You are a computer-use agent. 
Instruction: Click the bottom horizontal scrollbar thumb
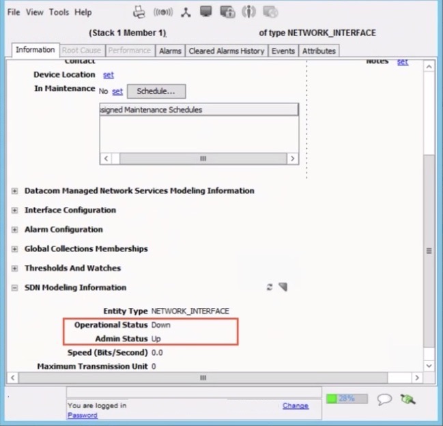pos(203,378)
